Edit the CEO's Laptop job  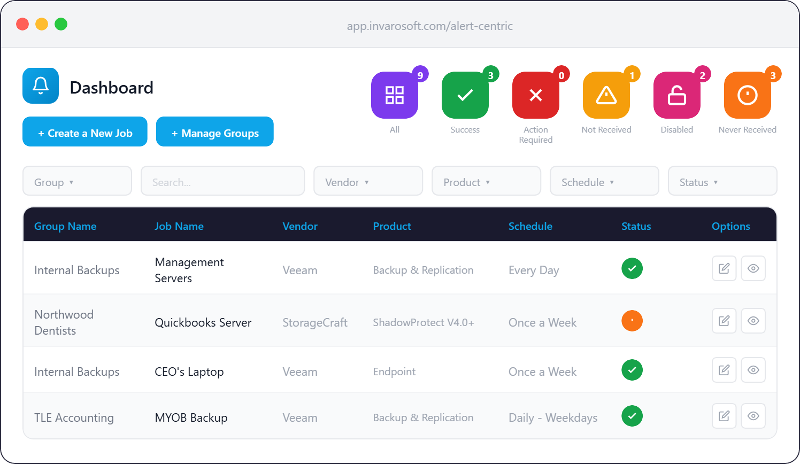coord(724,370)
